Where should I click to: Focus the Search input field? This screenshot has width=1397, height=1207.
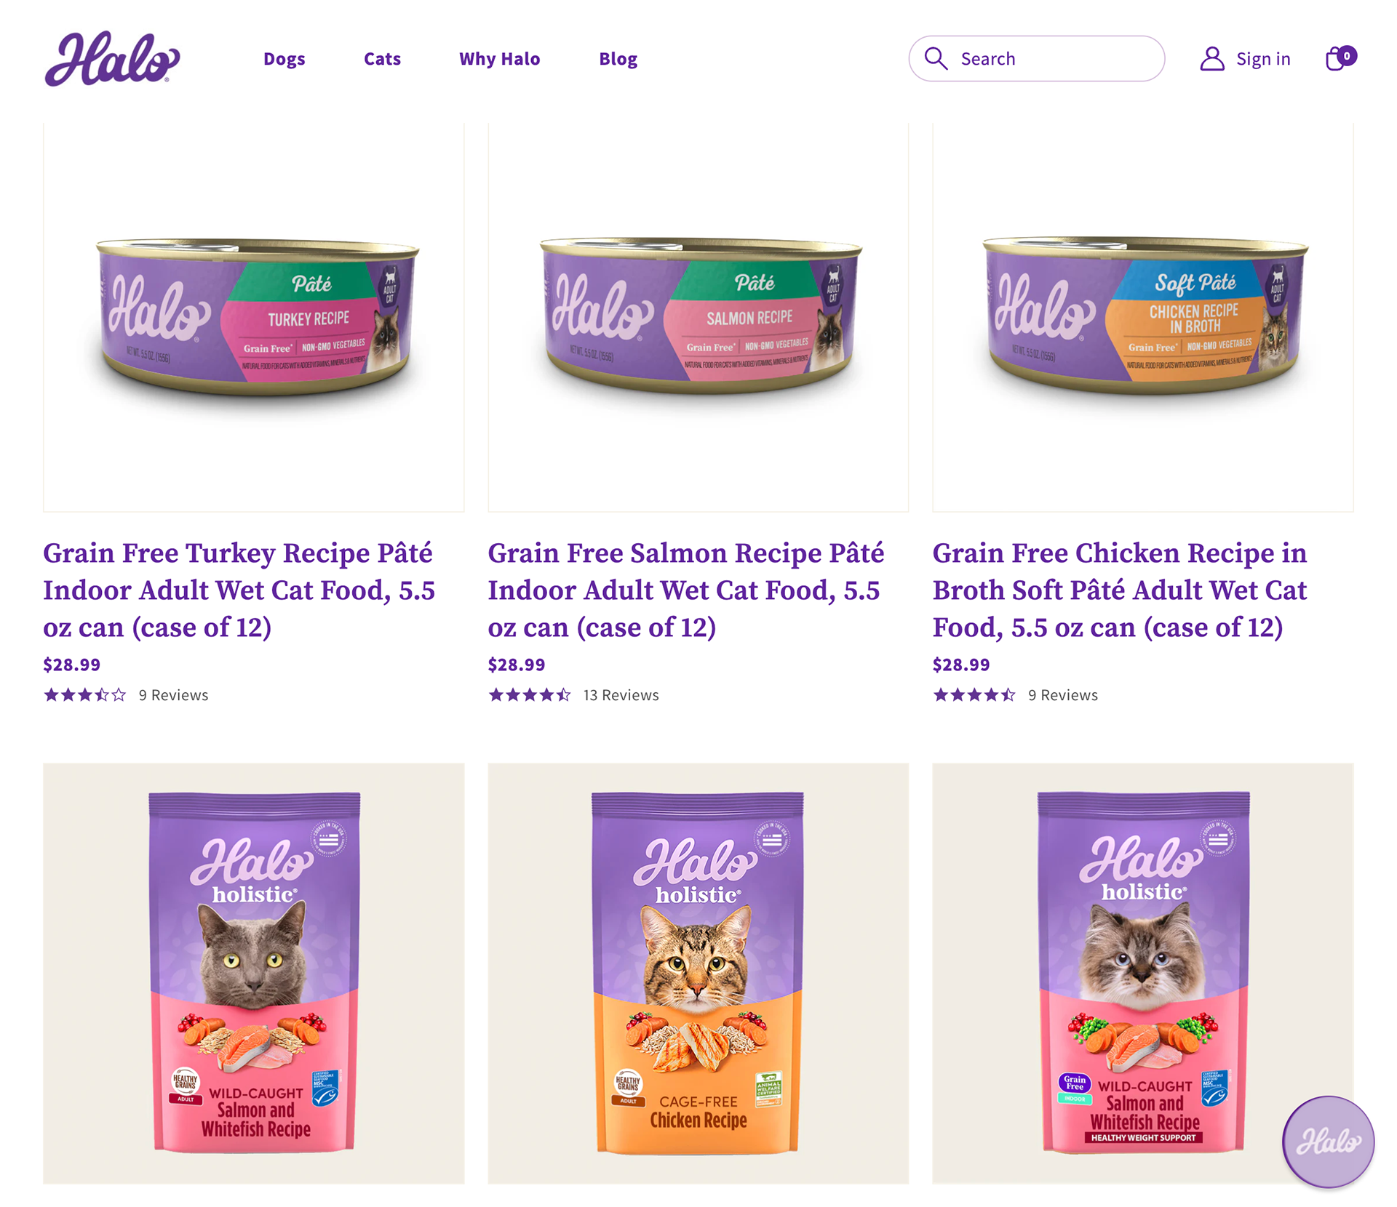click(1036, 59)
